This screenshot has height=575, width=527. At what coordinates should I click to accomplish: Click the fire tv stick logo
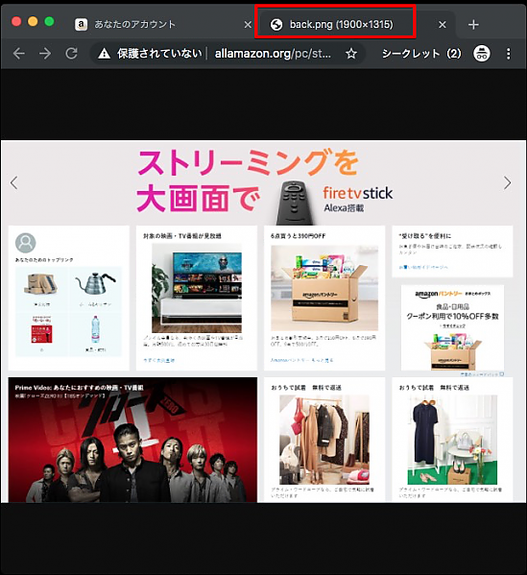(357, 193)
